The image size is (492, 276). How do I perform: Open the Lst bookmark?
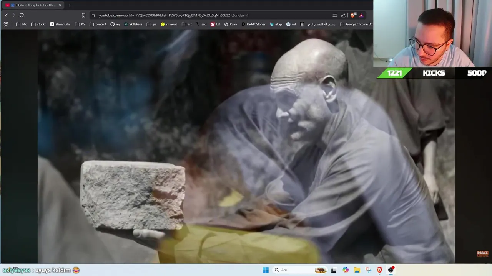(216, 24)
